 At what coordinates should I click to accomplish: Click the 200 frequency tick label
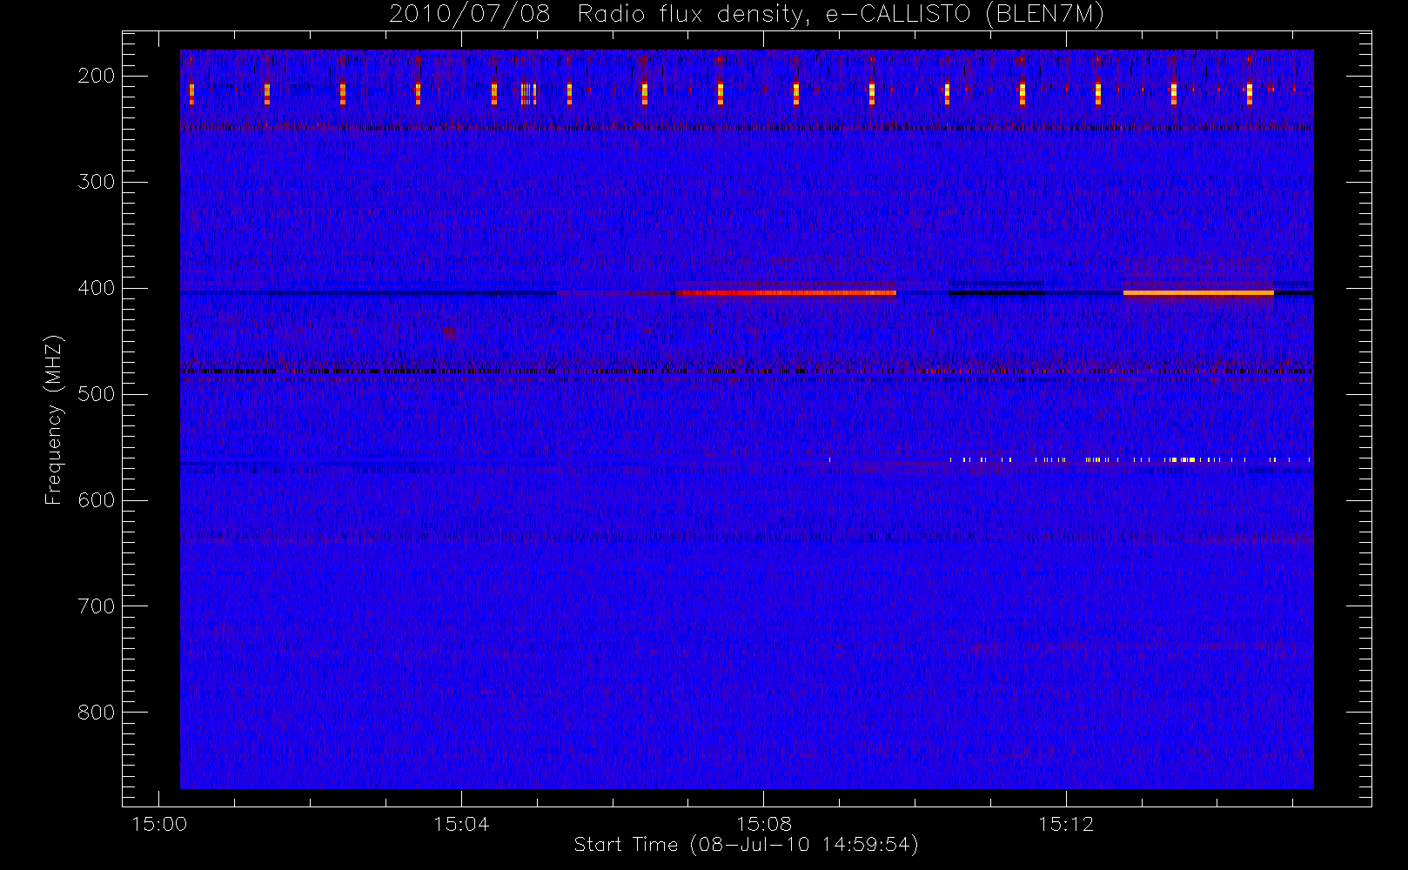pyautogui.click(x=97, y=76)
